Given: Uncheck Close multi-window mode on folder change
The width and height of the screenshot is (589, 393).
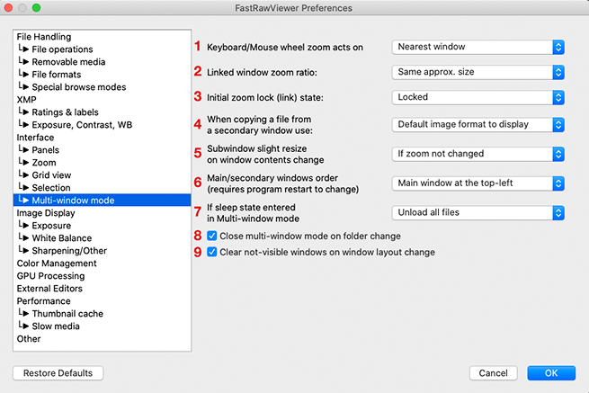Looking at the screenshot, I should [x=212, y=237].
